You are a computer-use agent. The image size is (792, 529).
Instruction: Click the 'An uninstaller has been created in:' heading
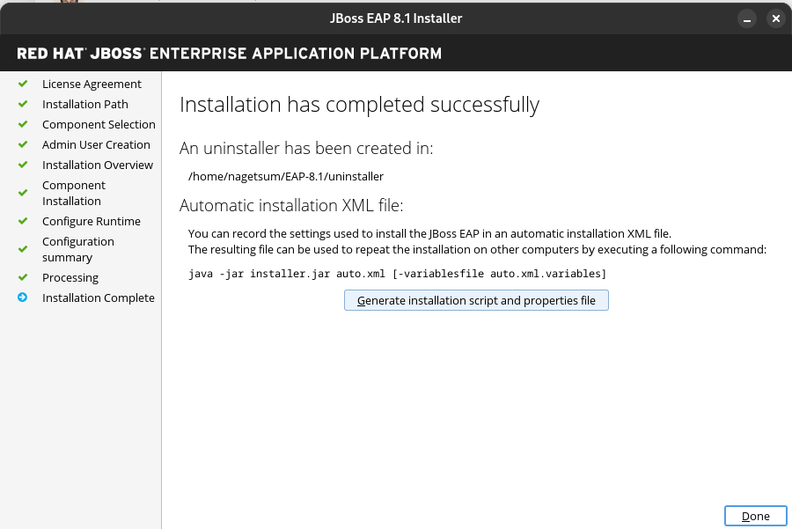coord(306,149)
